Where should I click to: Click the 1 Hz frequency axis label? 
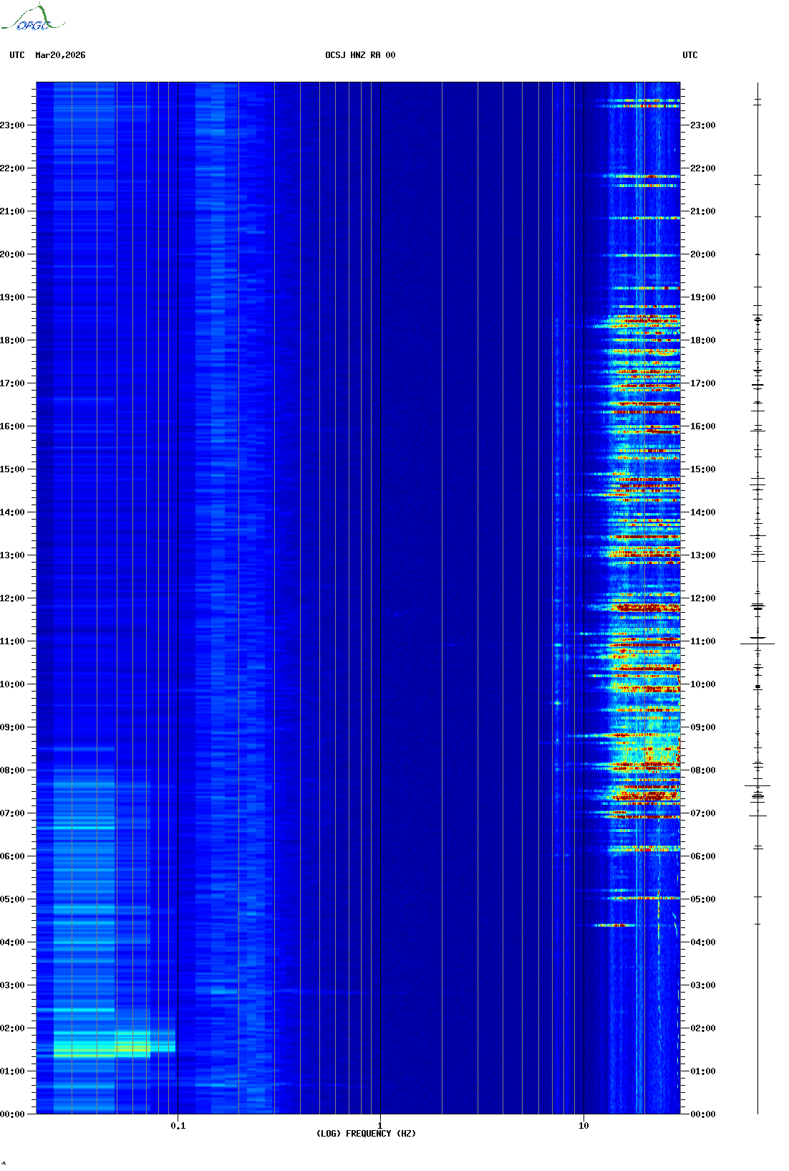pos(379,1126)
